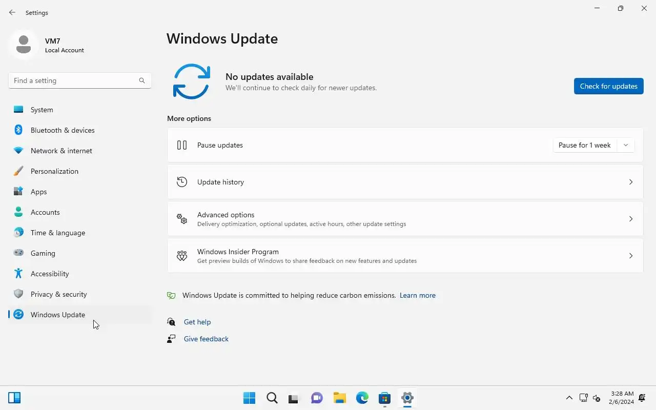The width and height of the screenshot is (656, 410).
Task: Switch to the Personalization section
Action: click(x=79, y=171)
